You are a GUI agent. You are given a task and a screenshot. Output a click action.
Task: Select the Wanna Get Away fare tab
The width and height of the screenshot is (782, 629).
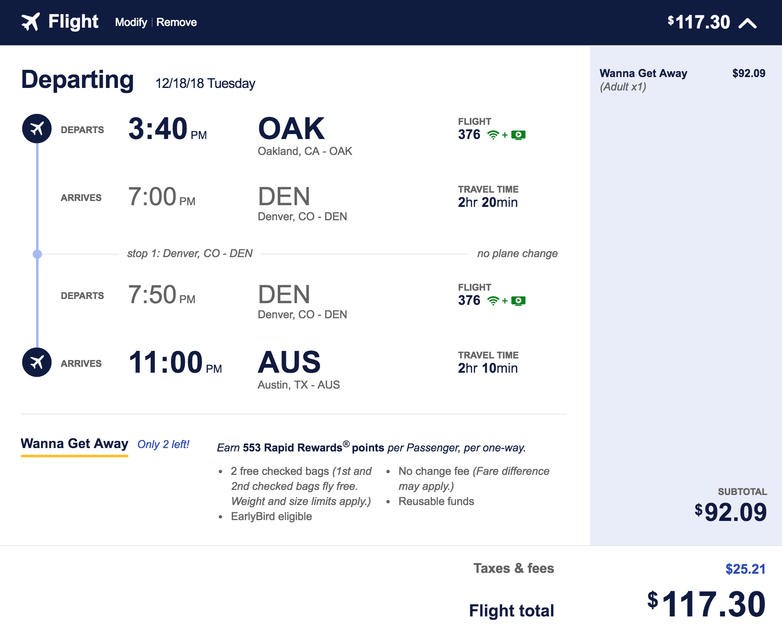pos(75,443)
